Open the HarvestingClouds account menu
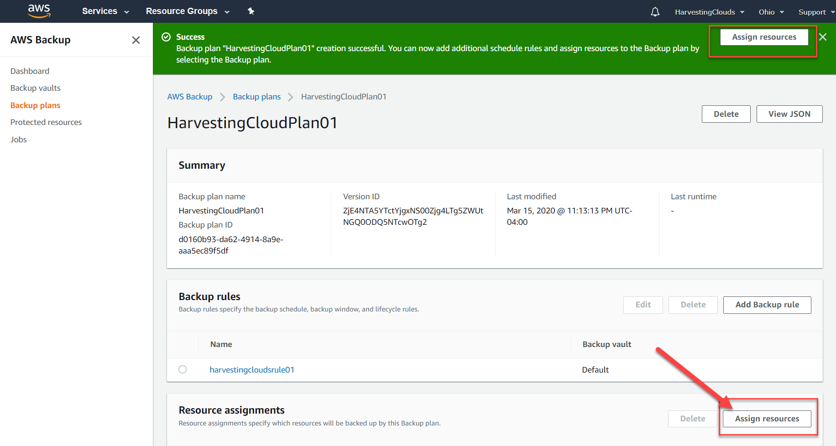Viewport: 836px width, 446px height. coord(710,12)
